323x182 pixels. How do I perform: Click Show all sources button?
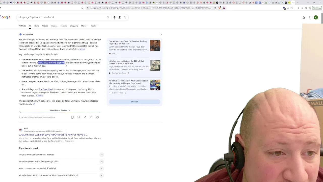tap(134, 102)
